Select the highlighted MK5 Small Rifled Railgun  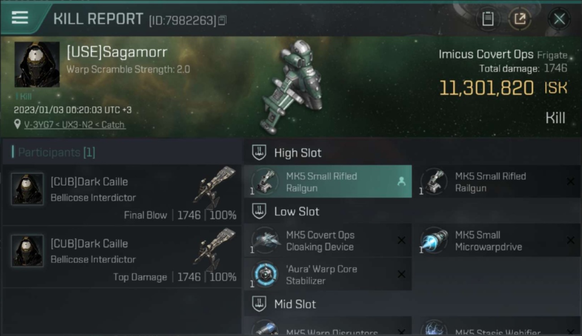(x=328, y=181)
